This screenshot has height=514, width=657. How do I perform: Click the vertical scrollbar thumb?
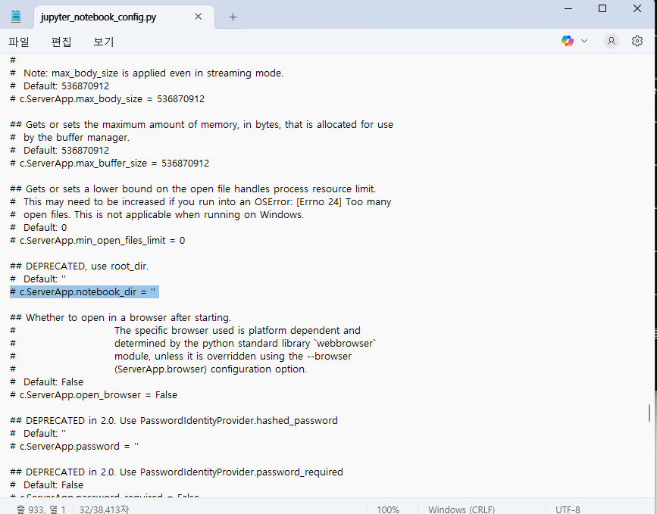point(649,413)
